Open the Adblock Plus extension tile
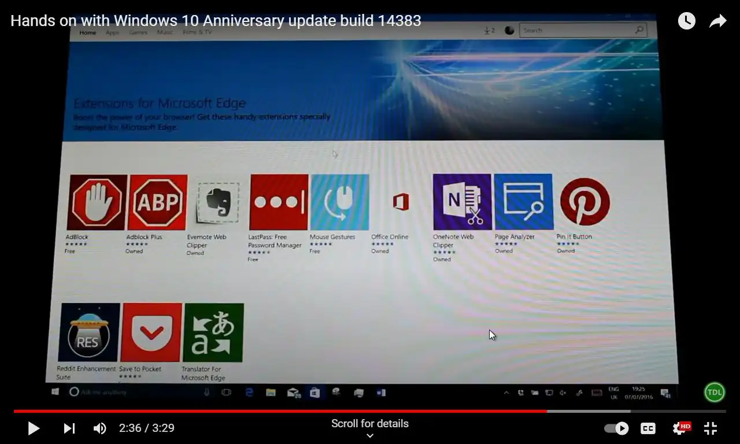 point(158,202)
